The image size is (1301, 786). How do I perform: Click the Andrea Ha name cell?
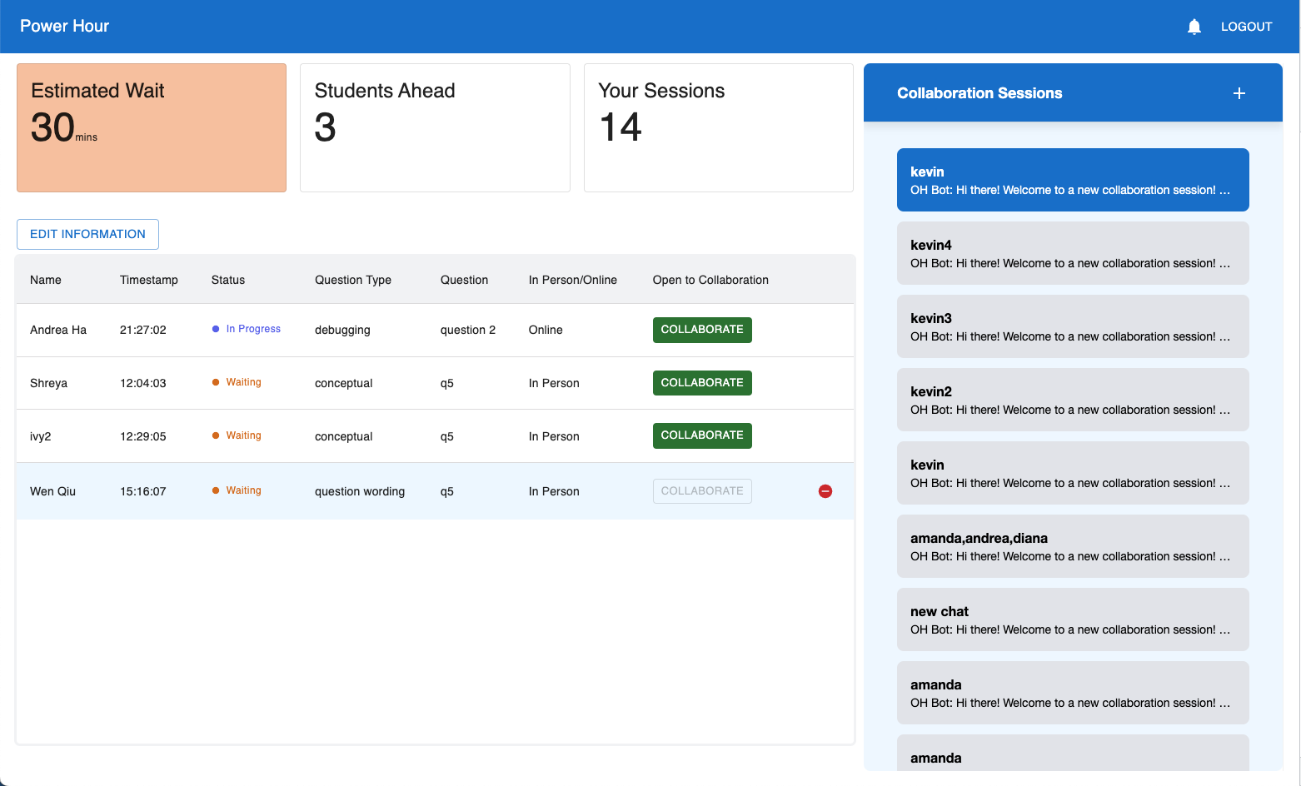58,330
